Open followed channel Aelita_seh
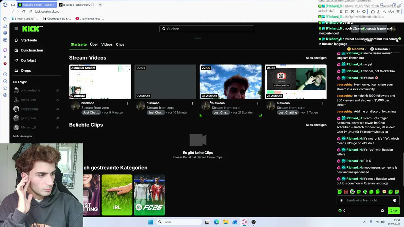 (x=28, y=100)
